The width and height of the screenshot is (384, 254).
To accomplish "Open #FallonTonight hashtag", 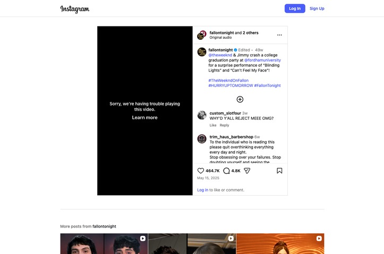I will [268, 85].
